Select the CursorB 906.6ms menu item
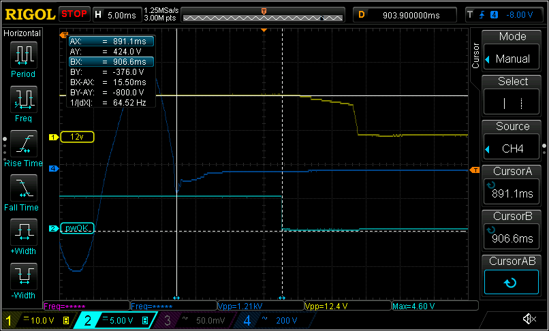 511,231
